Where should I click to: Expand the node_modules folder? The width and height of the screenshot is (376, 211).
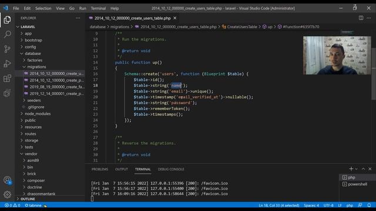(50, 114)
